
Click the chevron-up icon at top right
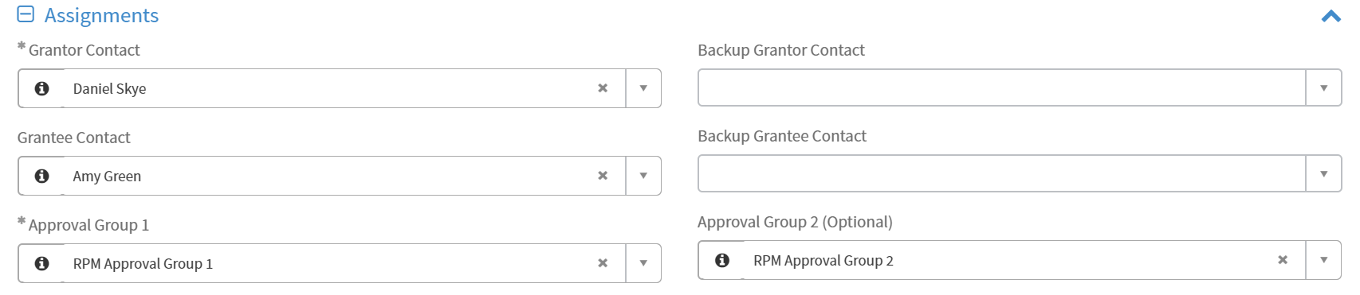click(1331, 16)
